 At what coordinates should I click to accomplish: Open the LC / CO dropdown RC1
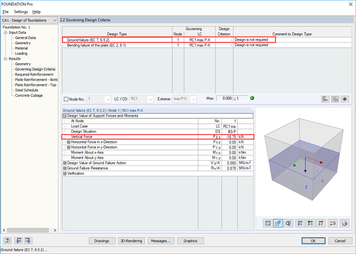[x=150, y=99]
